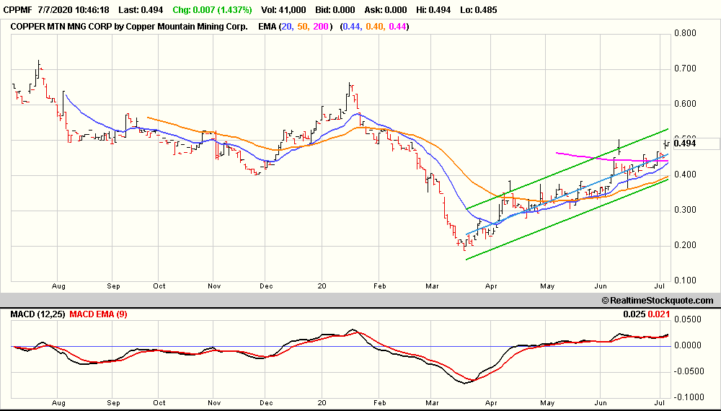
Task: Click the red MACD EMA (9) label
Action: point(98,314)
